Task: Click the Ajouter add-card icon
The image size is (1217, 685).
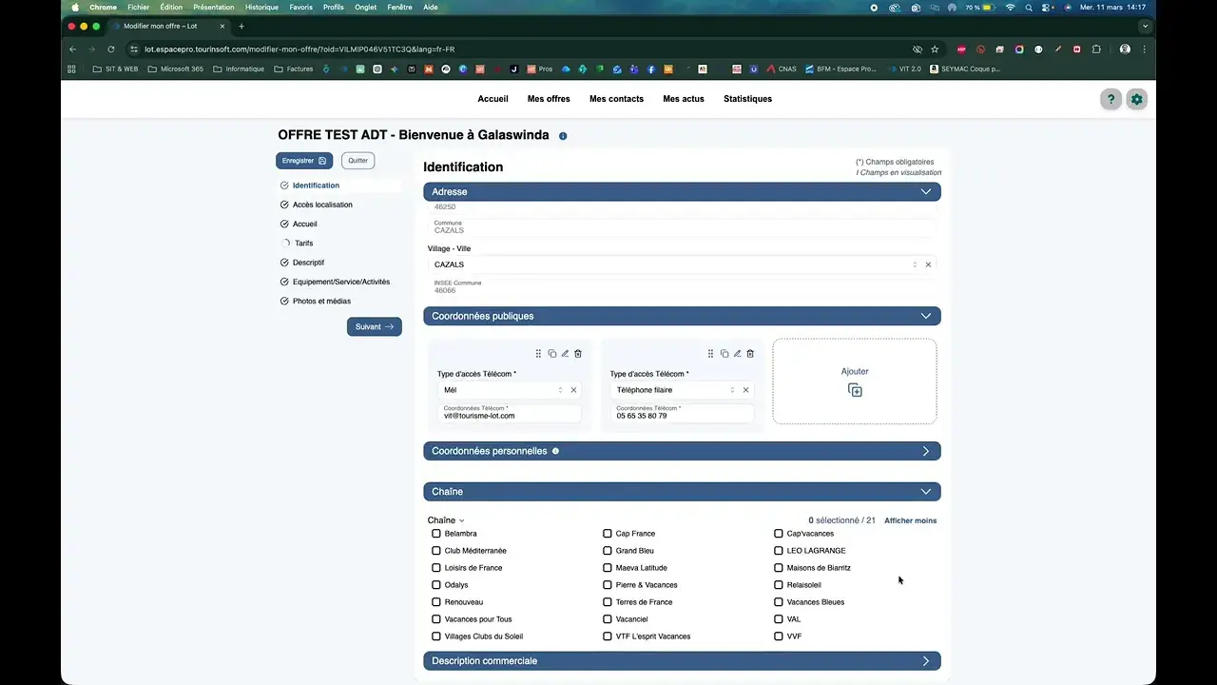Action: click(855, 390)
